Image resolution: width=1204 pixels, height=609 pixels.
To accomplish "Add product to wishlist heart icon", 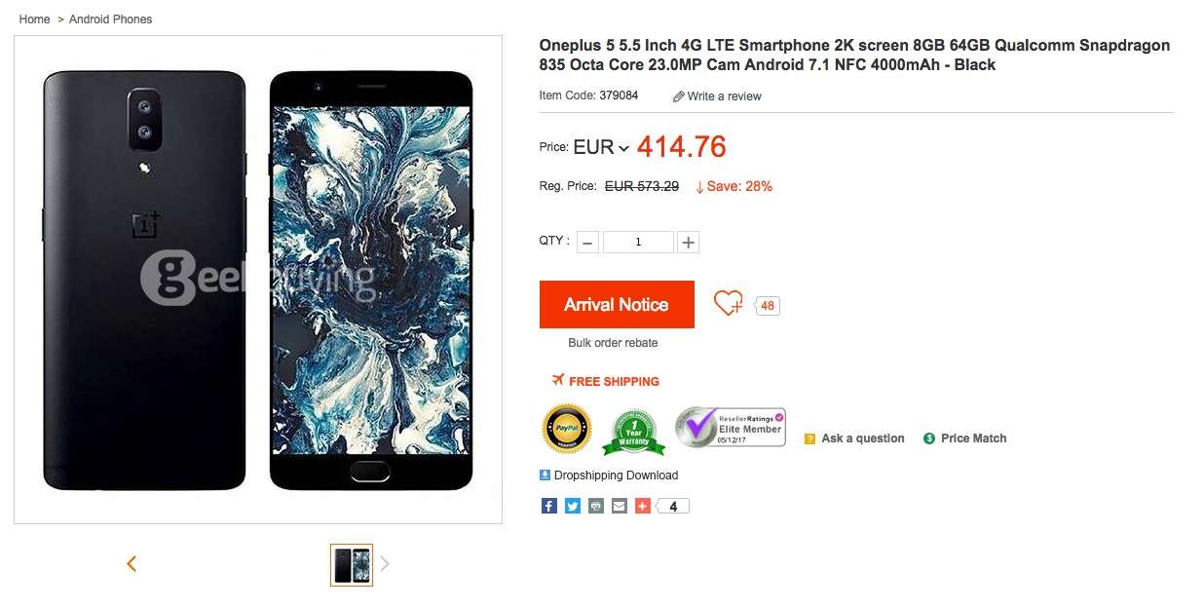I will (728, 303).
